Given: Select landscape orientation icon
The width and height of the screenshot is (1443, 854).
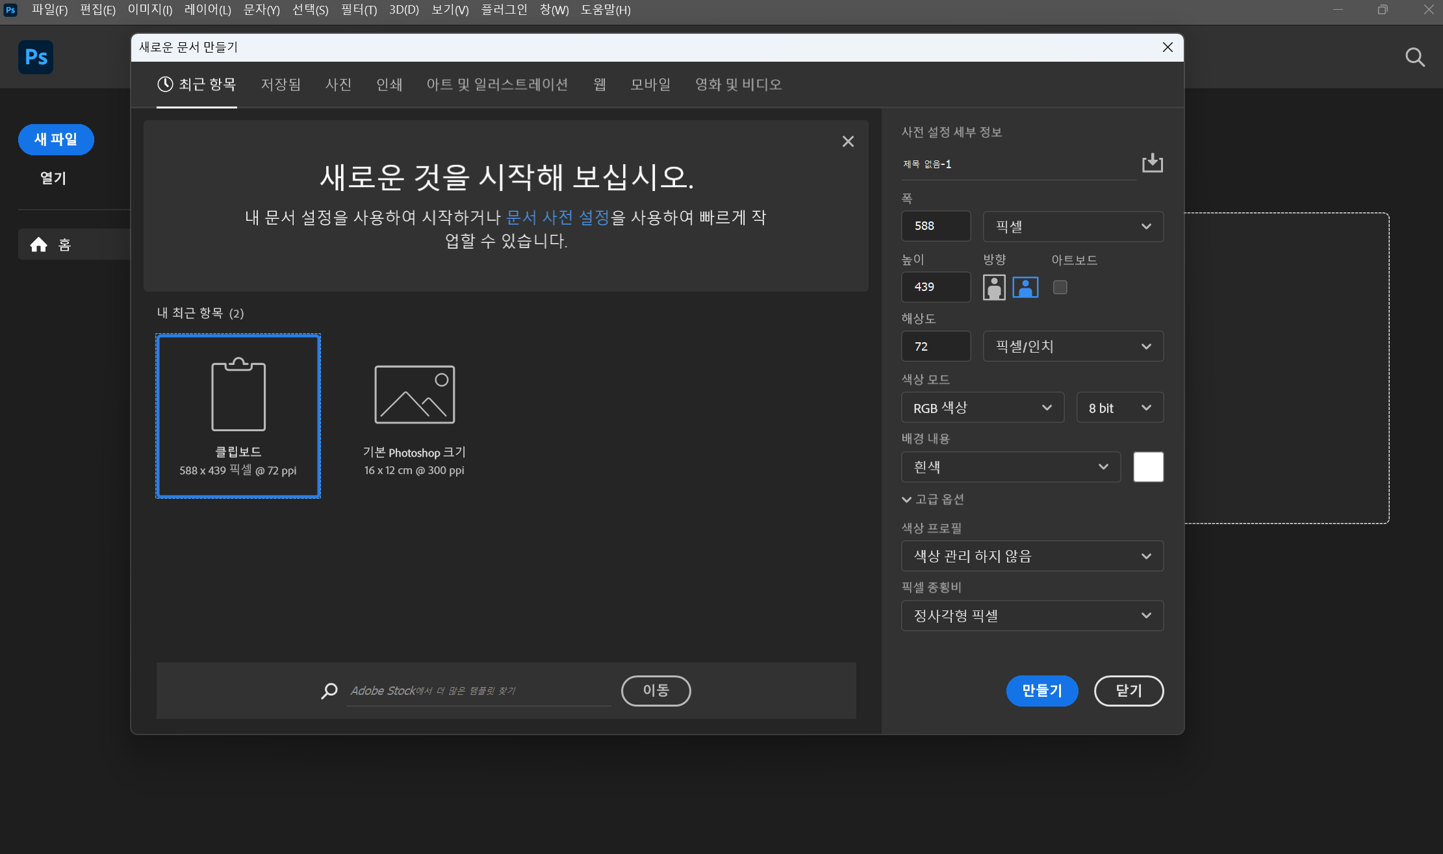Looking at the screenshot, I should click(1025, 287).
